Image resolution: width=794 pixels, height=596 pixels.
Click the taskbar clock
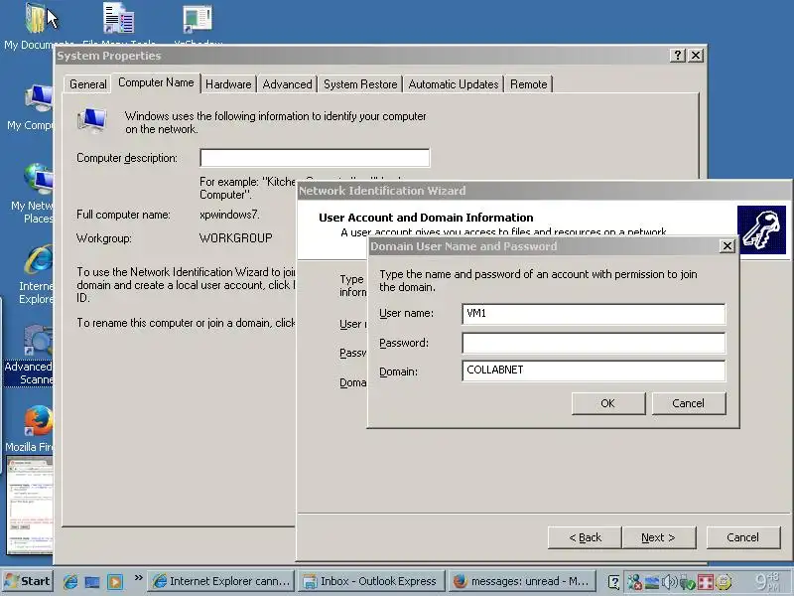pos(765,582)
